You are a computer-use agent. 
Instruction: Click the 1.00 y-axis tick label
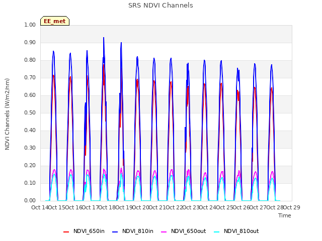(x=30, y=25)
